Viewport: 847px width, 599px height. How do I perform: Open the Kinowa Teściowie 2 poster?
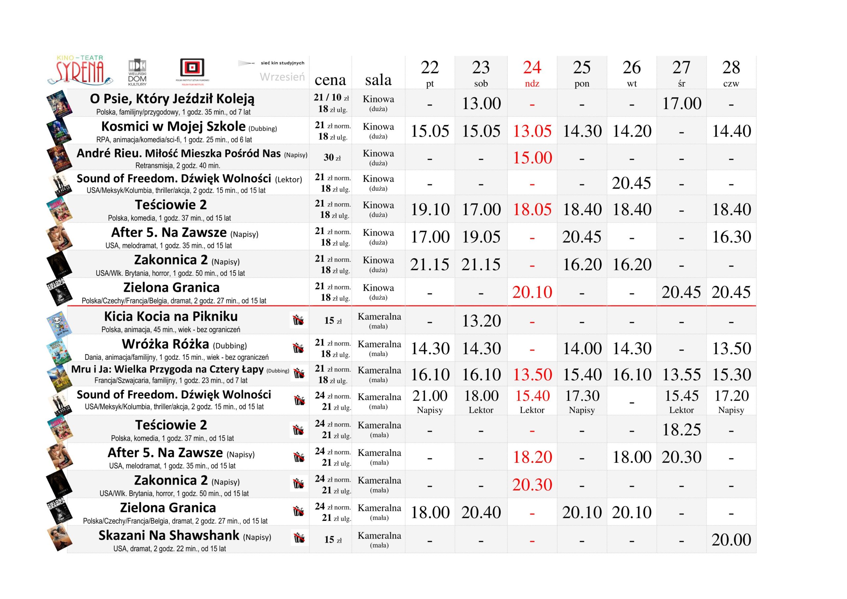click(x=59, y=210)
